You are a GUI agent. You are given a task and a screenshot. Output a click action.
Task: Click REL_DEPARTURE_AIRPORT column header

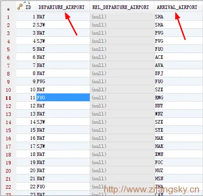pos(122,7)
